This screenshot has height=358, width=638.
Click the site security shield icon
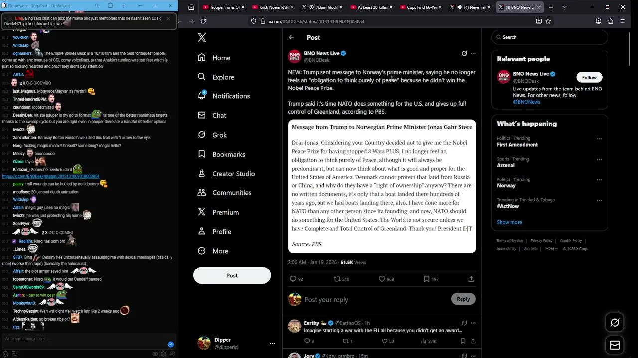[x=254, y=21]
